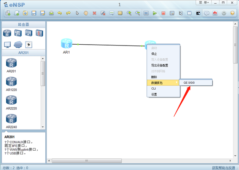Open help with the question mark icon
239x170 pixels.
click(x=232, y=13)
